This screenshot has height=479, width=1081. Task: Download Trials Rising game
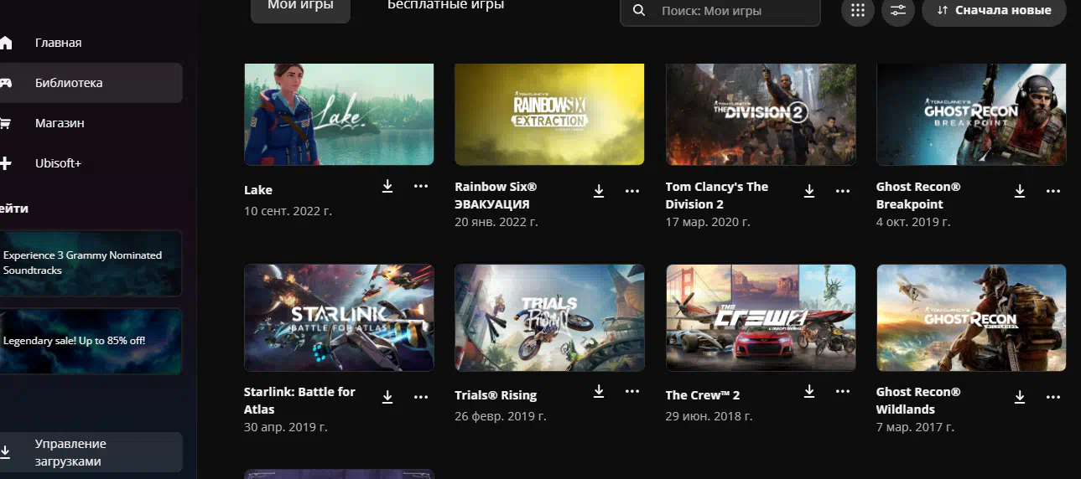[599, 391]
